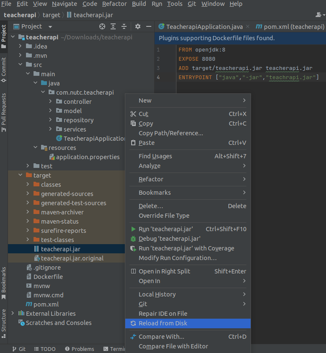Open the Bookmarks submenu in context menu
The image size is (326, 353).
coord(188,193)
